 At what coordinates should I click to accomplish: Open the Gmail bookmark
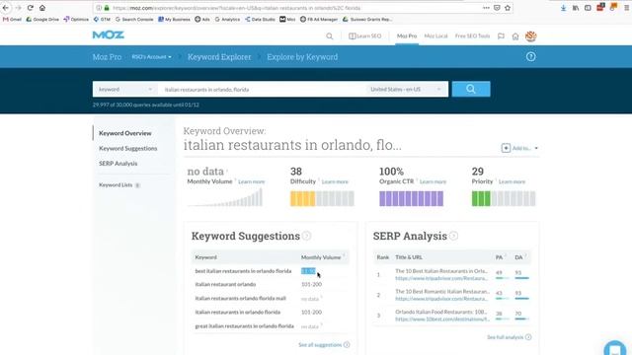pos(12,19)
